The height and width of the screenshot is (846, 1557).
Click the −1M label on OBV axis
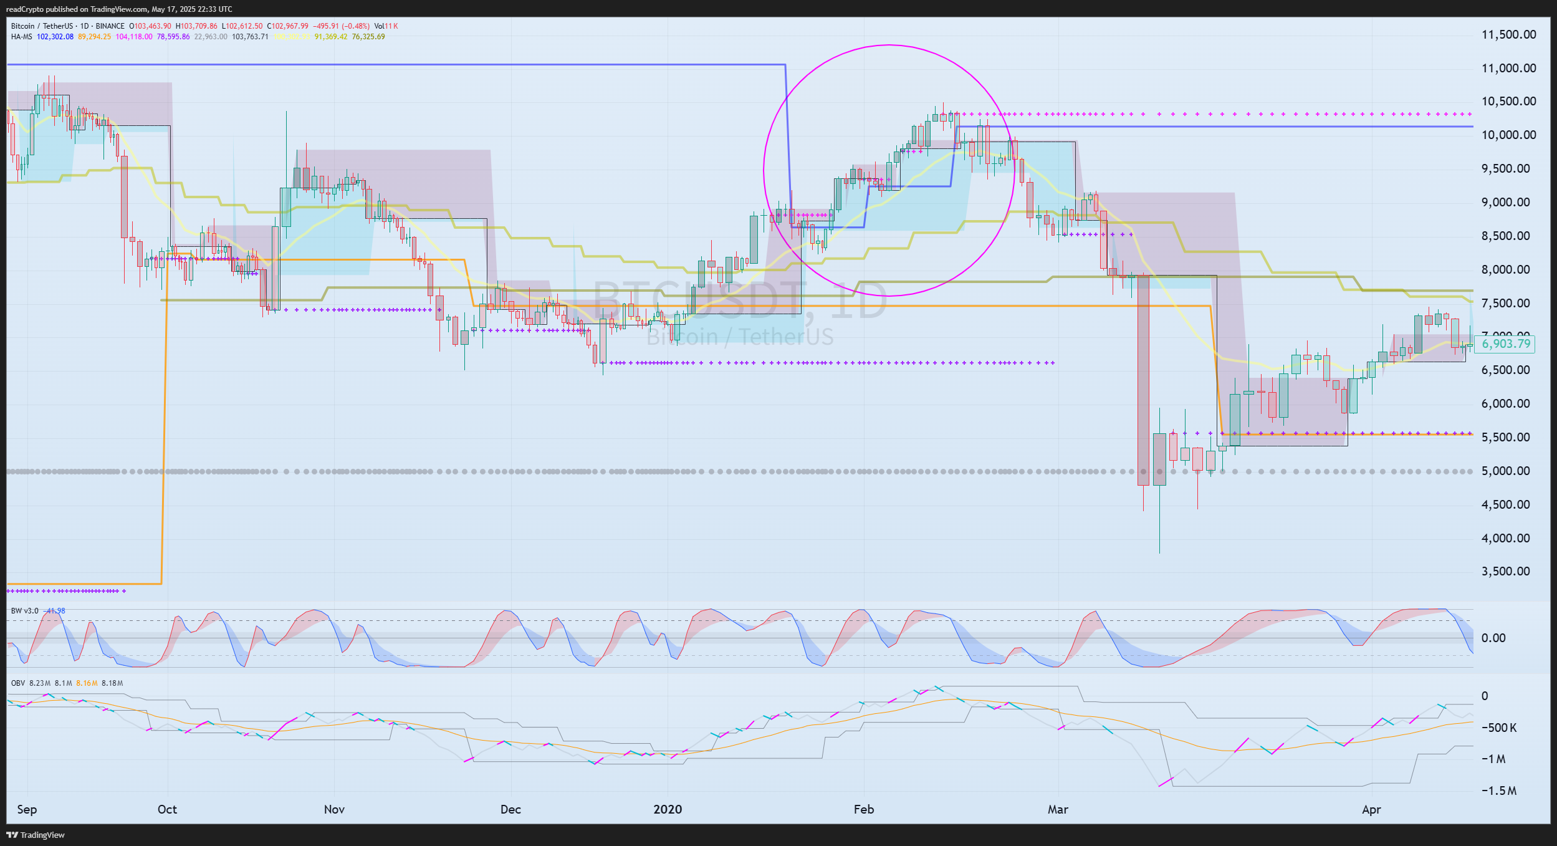click(x=1493, y=759)
